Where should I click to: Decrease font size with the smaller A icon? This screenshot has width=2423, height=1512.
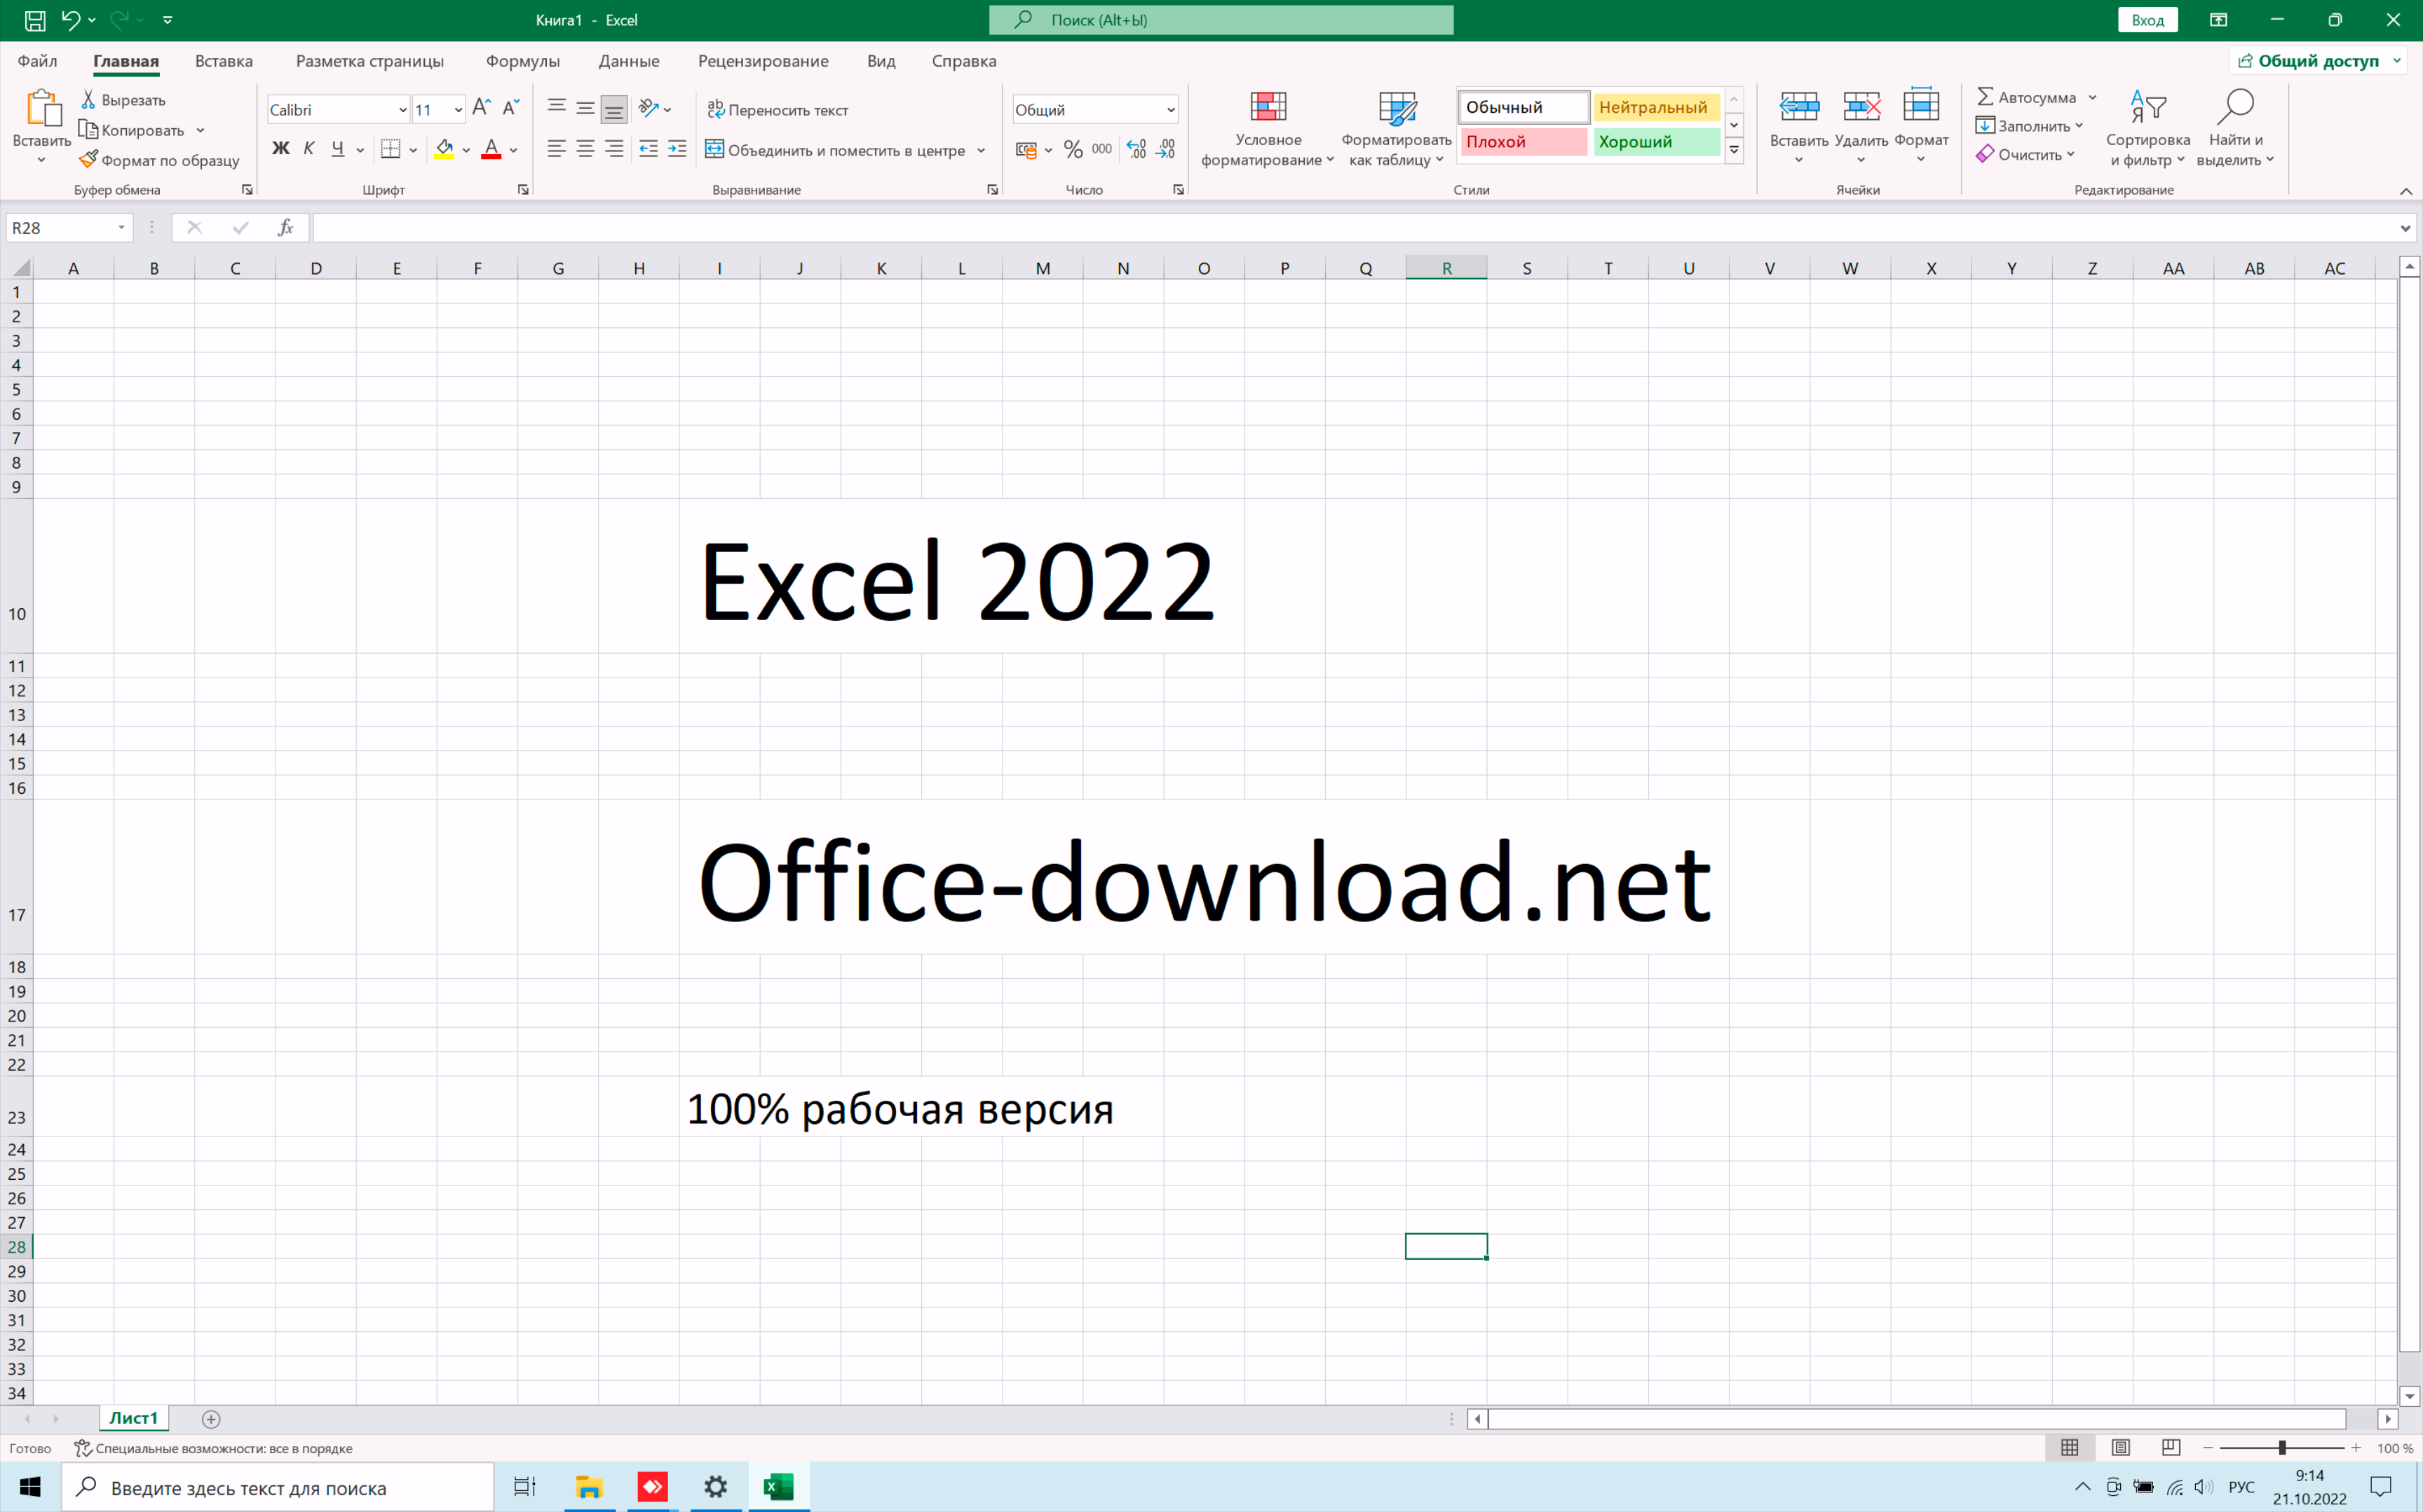[510, 108]
